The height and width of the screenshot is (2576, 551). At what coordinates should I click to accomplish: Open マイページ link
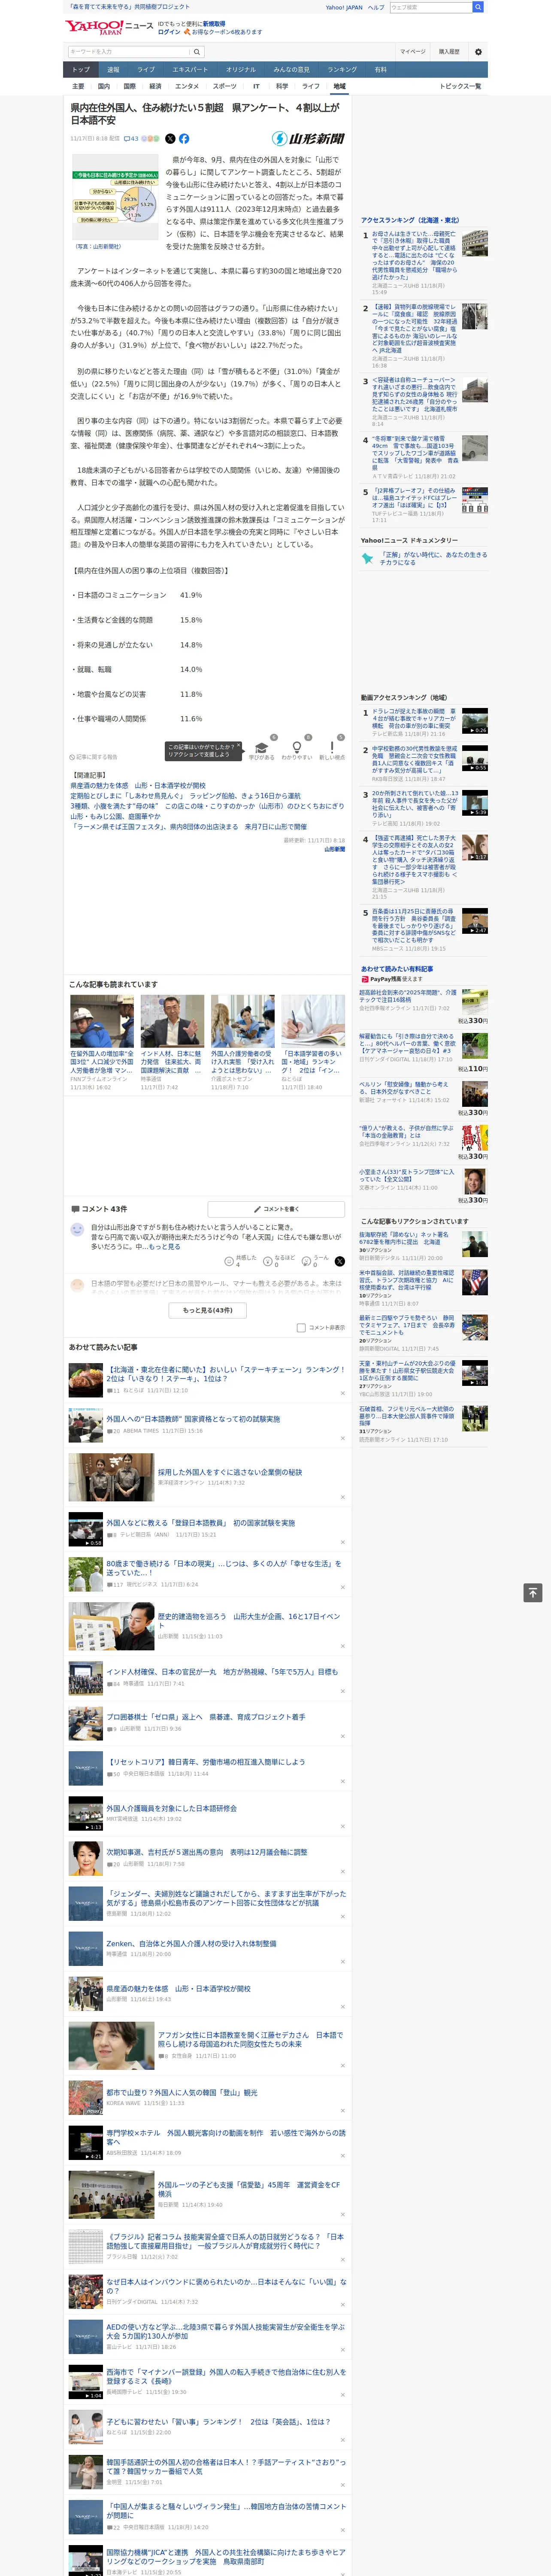(413, 52)
